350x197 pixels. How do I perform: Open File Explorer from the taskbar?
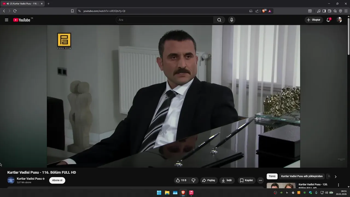click(x=167, y=193)
